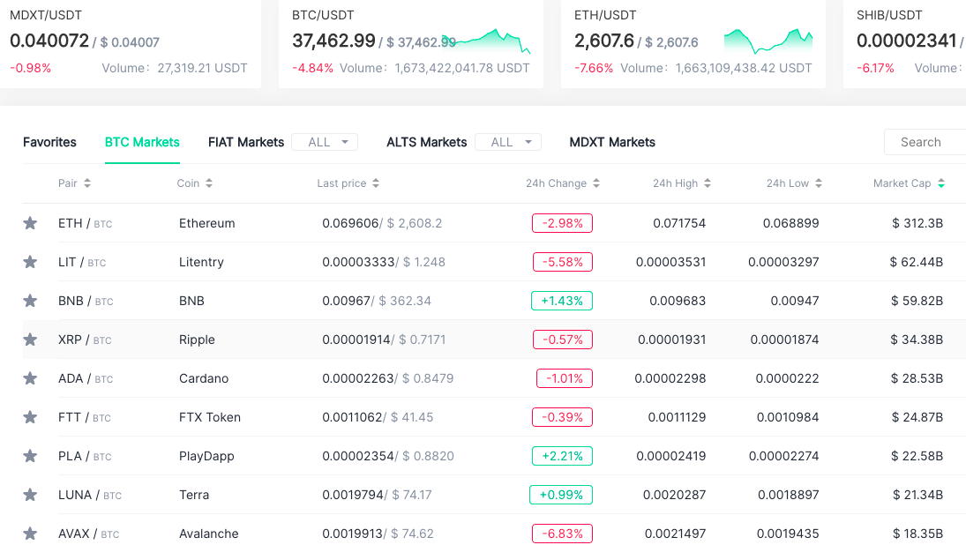
Task: Open the MDXT Markets tab
Action: (x=612, y=142)
